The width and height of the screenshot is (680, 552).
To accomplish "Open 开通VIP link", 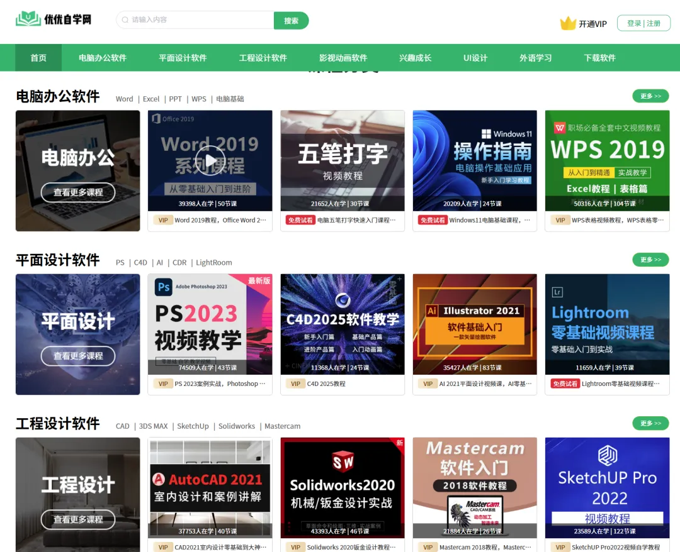I will (592, 25).
